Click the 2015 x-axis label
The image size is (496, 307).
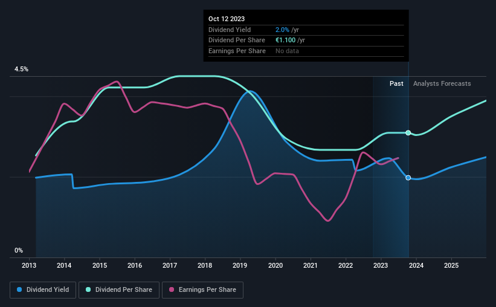[x=99, y=265]
